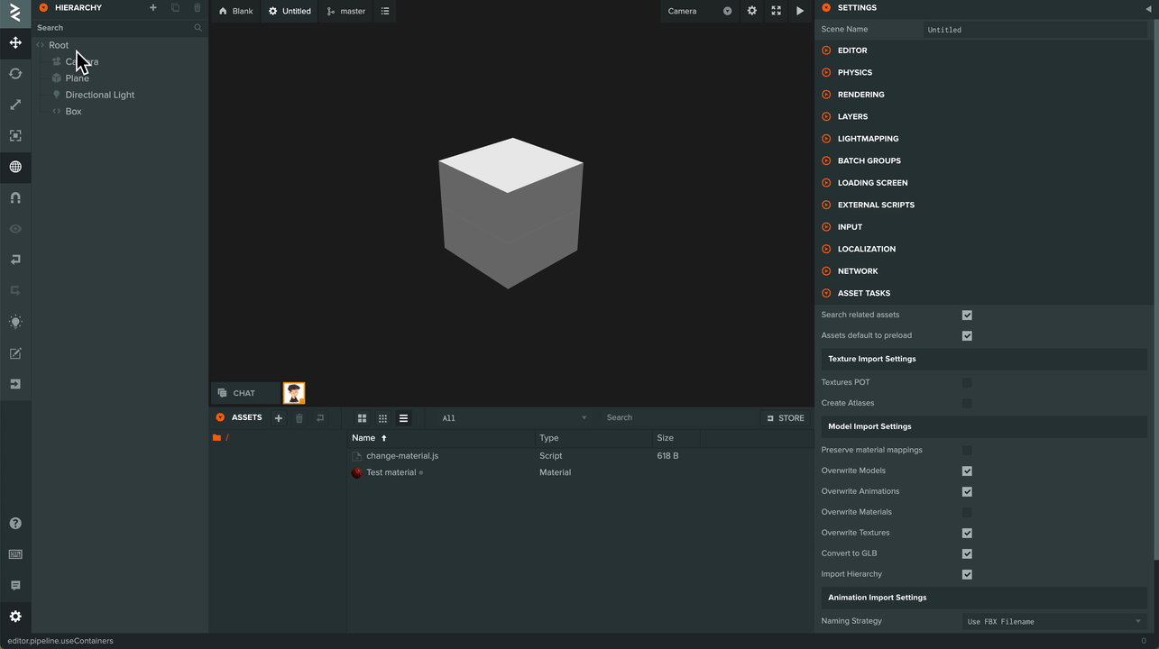Toggle Overwrite Models checkbox

[967, 471]
